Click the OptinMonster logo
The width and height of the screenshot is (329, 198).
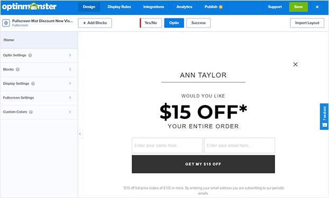[x=29, y=7]
